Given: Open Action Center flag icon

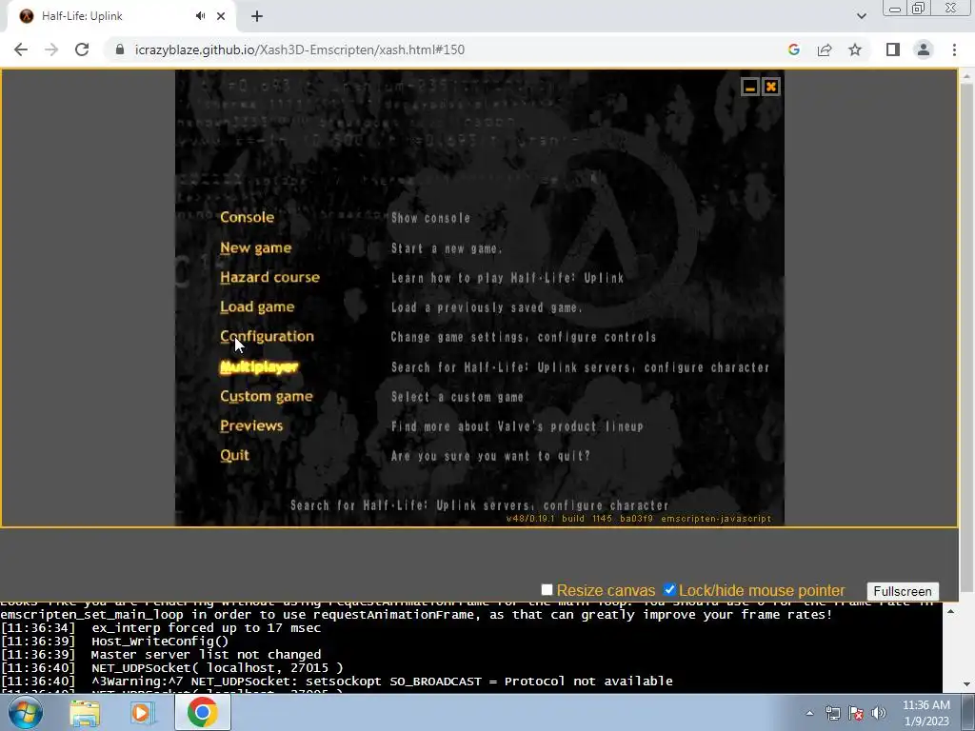Looking at the screenshot, I should point(856,713).
